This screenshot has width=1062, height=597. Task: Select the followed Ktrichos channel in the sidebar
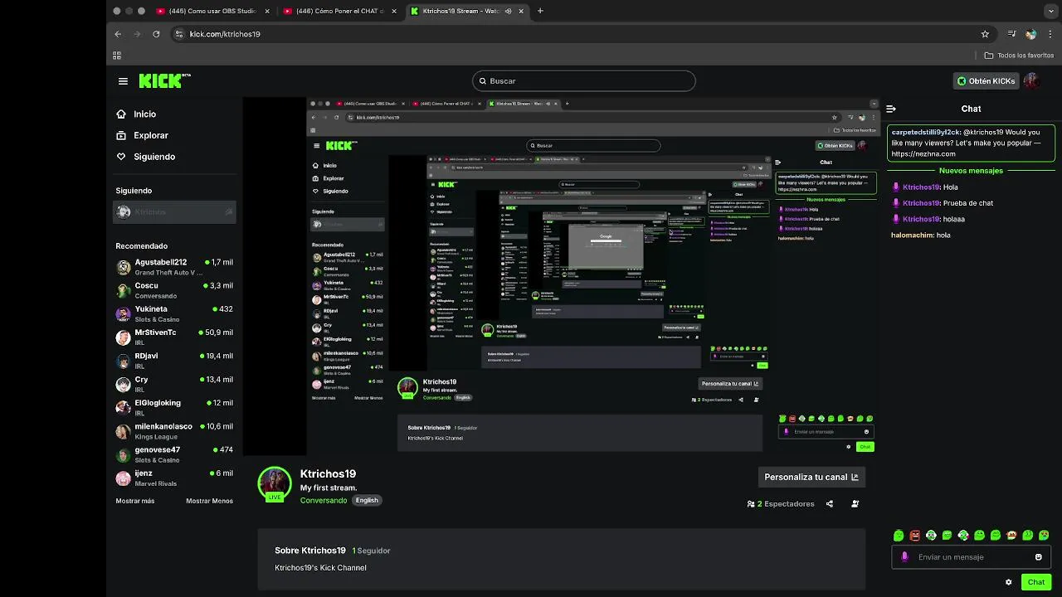click(x=174, y=212)
